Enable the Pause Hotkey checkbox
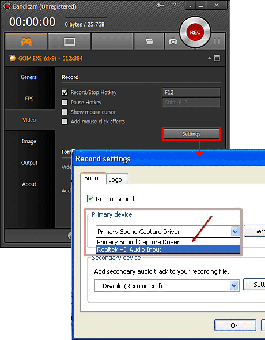The image size is (265, 340). tap(65, 102)
